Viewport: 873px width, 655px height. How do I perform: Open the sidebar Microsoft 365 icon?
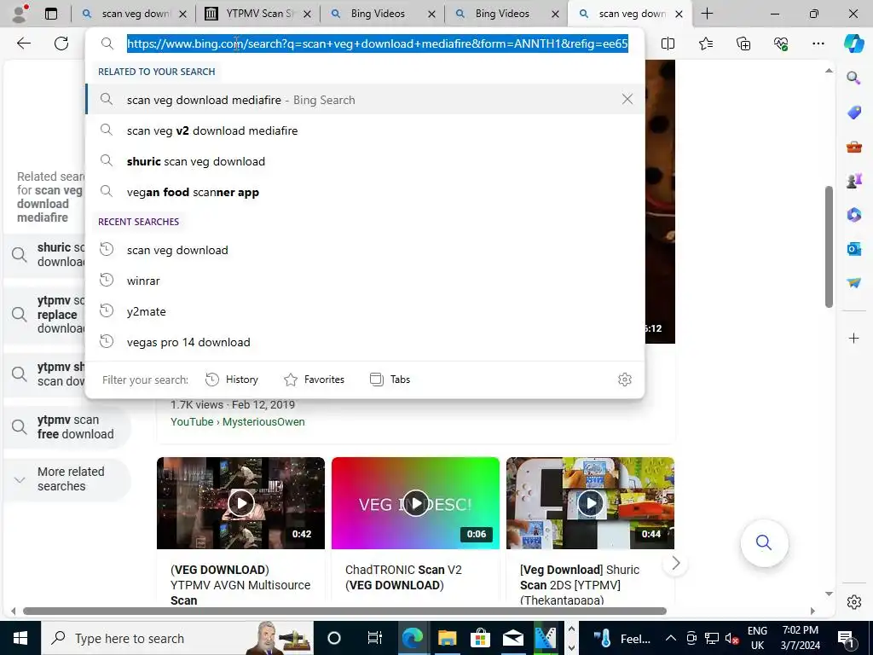pyautogui.click(x=853, y=214)
